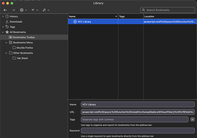
Task: Click the All Bookmarks star icon
Action: click(x=7, y=32)
